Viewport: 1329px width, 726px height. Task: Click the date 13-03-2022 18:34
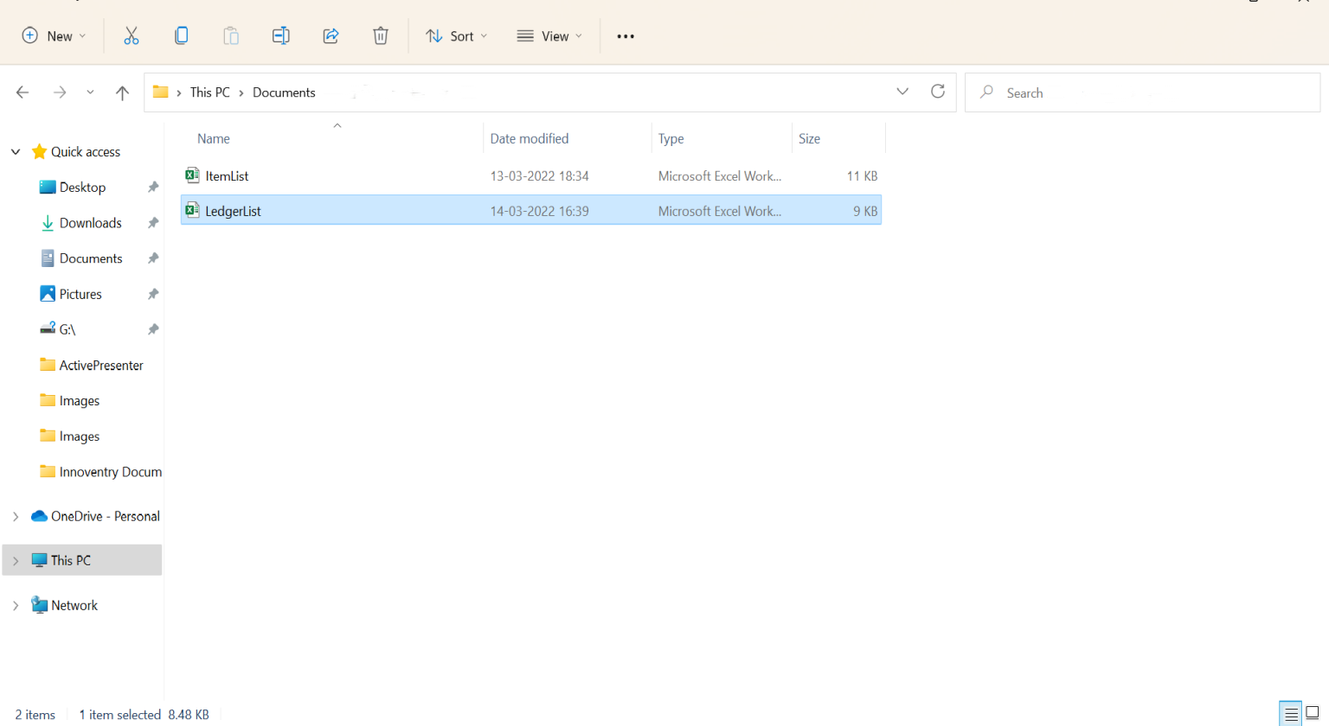tap(539, 176)
